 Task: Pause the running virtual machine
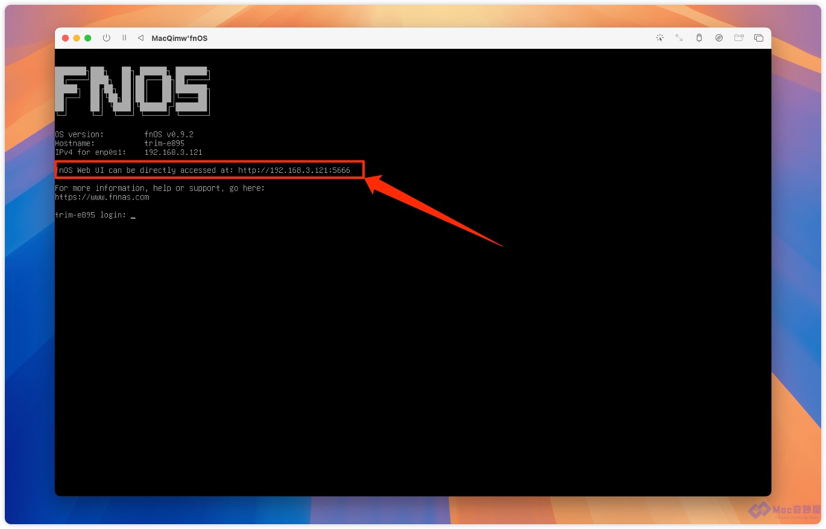(x=124, y=38)
